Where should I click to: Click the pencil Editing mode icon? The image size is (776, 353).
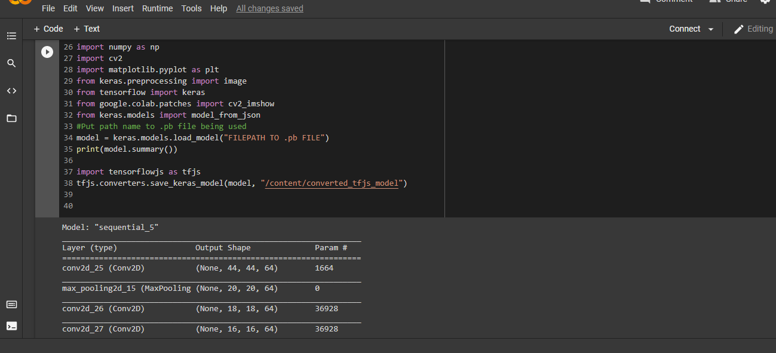(739, 29)
